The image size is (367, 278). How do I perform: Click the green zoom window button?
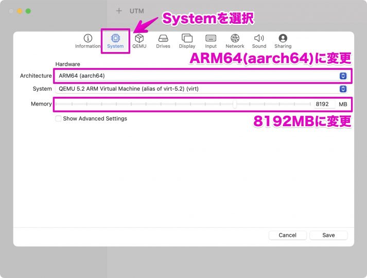[28, 11]
